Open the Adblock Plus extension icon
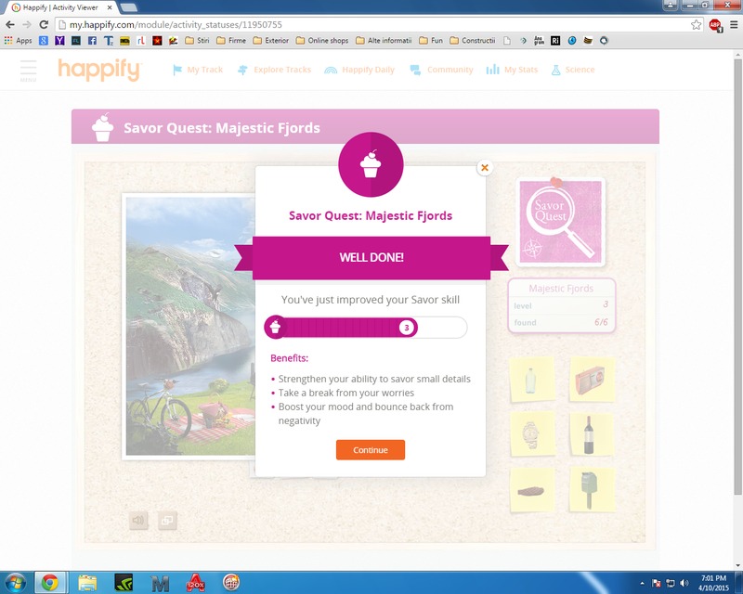 point(715,25)
